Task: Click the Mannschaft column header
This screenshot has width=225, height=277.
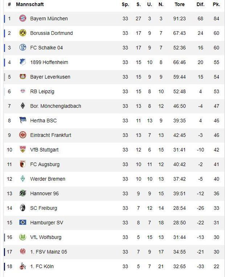Action: (30, 5)
